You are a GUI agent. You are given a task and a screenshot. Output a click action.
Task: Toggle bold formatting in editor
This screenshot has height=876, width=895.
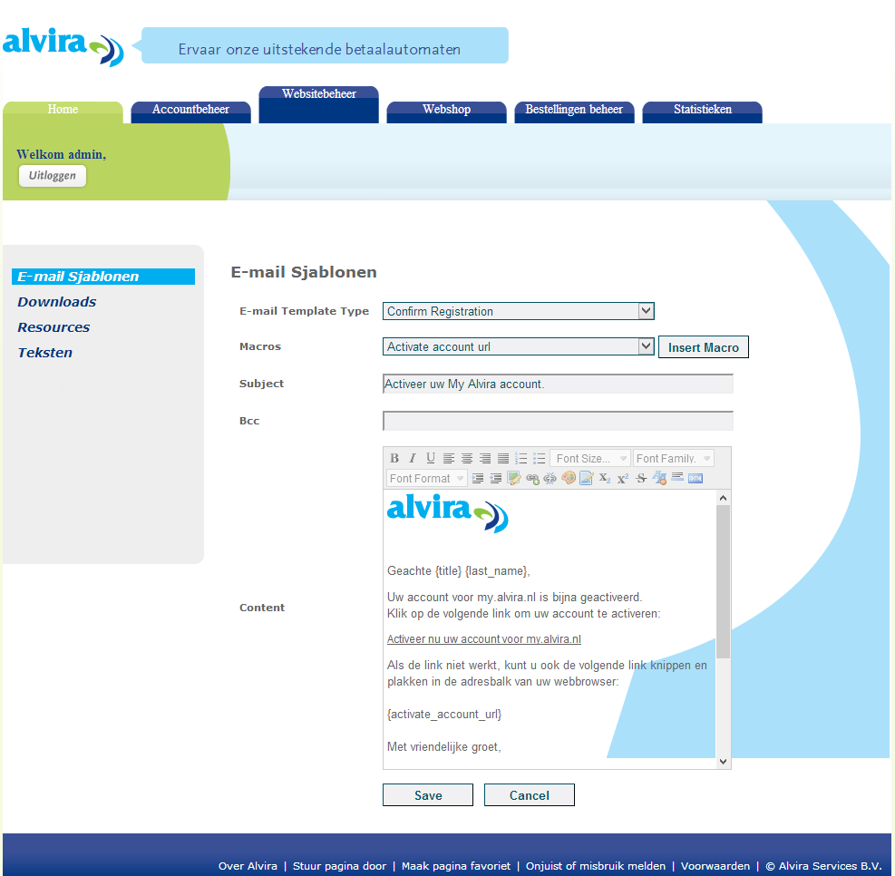394,458
